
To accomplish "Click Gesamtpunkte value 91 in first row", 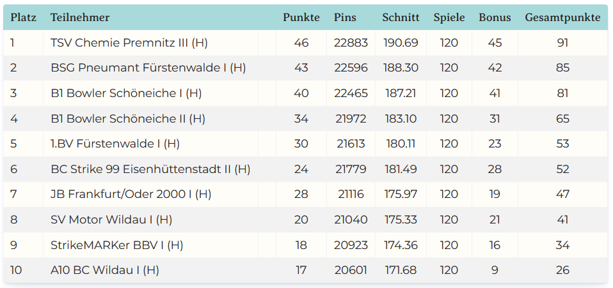I will pyautogui.click(x=562, y=43).
